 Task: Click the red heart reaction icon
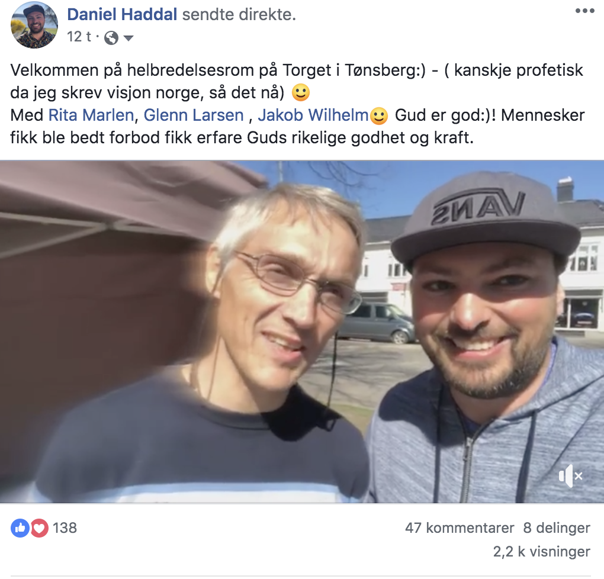click(x=39, y=527)
